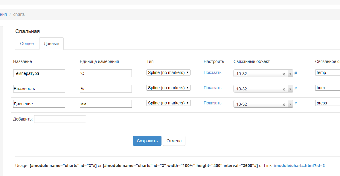Open the type dropdown for Давление
The image size is (340, 176).
[168, 103]
